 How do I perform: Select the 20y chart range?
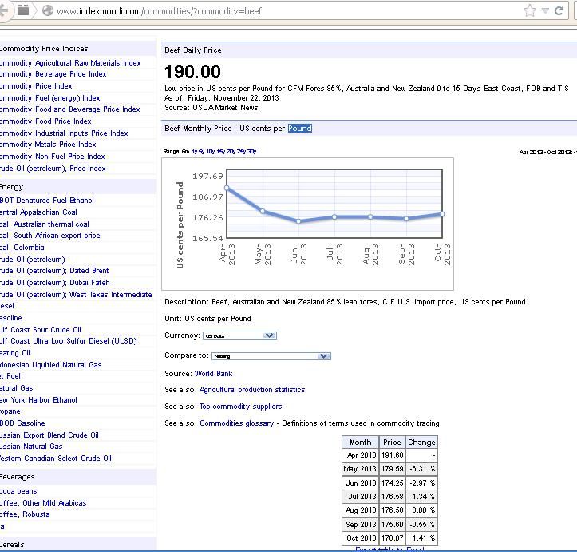[231, 151]
